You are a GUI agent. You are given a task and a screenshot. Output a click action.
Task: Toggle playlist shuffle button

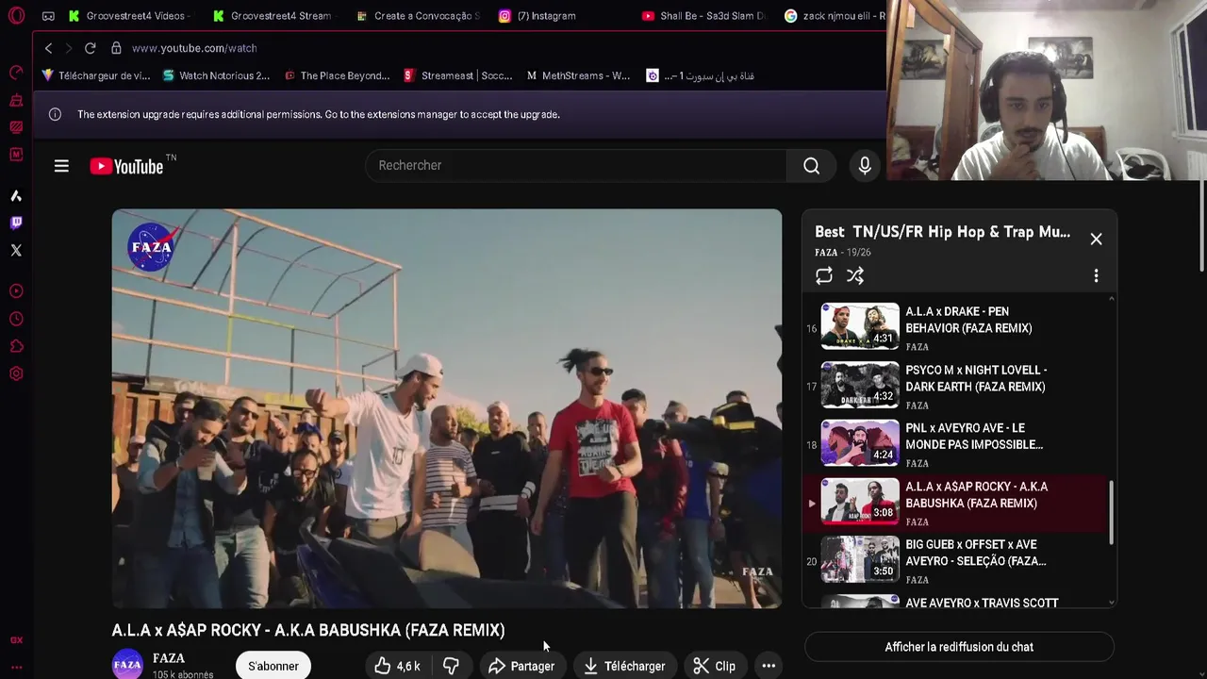coord(855,275)
